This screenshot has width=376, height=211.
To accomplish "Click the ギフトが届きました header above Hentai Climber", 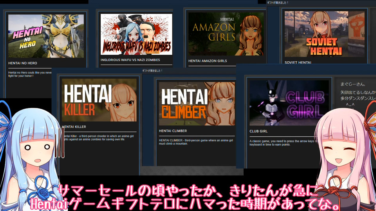I will (x=152, y=71).
